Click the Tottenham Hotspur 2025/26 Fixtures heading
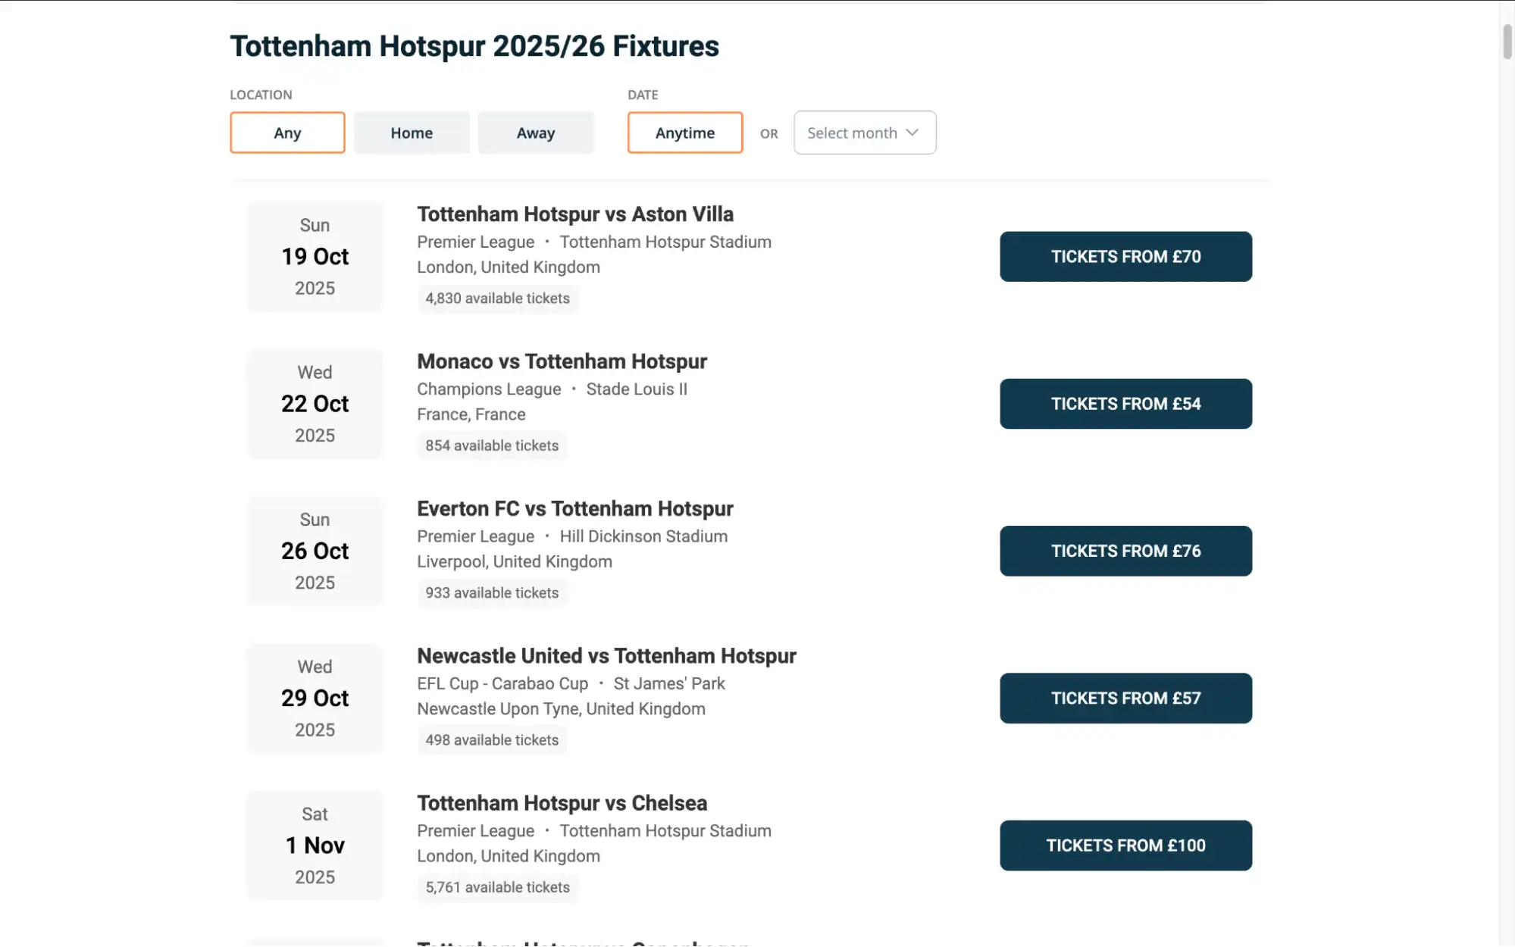1515x947 pixels. [474, 46]
